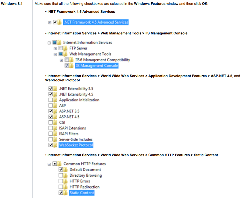Viewport: 243px width, 198px height.
Task: Collapse the Internet Information Services tree
Action: coord(49,43)
